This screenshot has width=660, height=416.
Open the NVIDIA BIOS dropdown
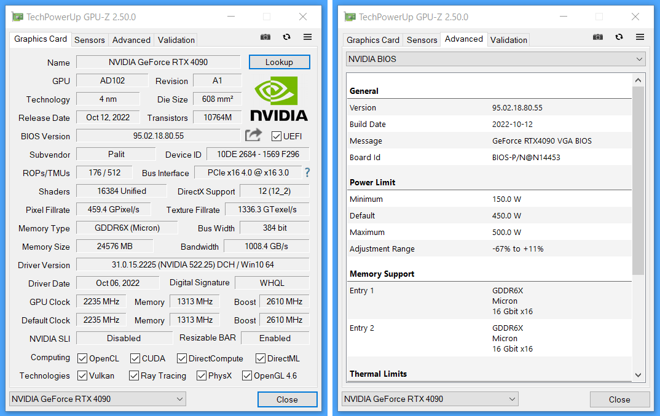tap(495, 60)
